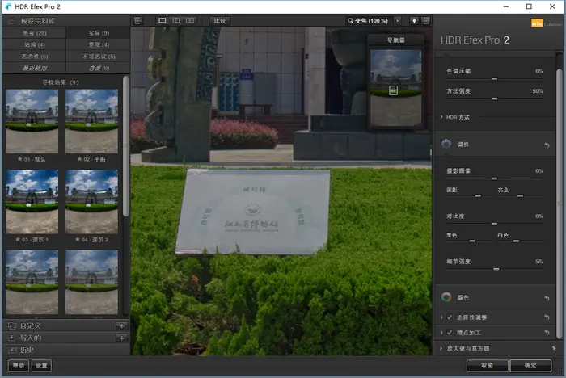The image size is (566, 378).
Task: Add a new 自定义 custom preset
Action: pos(121,325)
